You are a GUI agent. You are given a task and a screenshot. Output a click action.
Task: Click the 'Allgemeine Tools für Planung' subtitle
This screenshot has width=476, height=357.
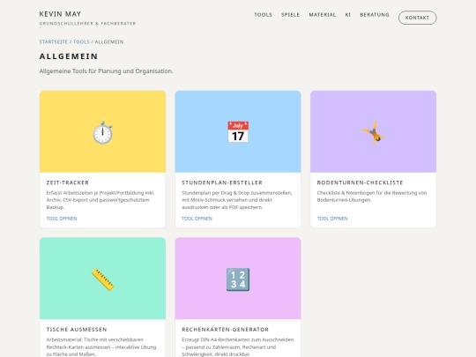coord(107,71)
